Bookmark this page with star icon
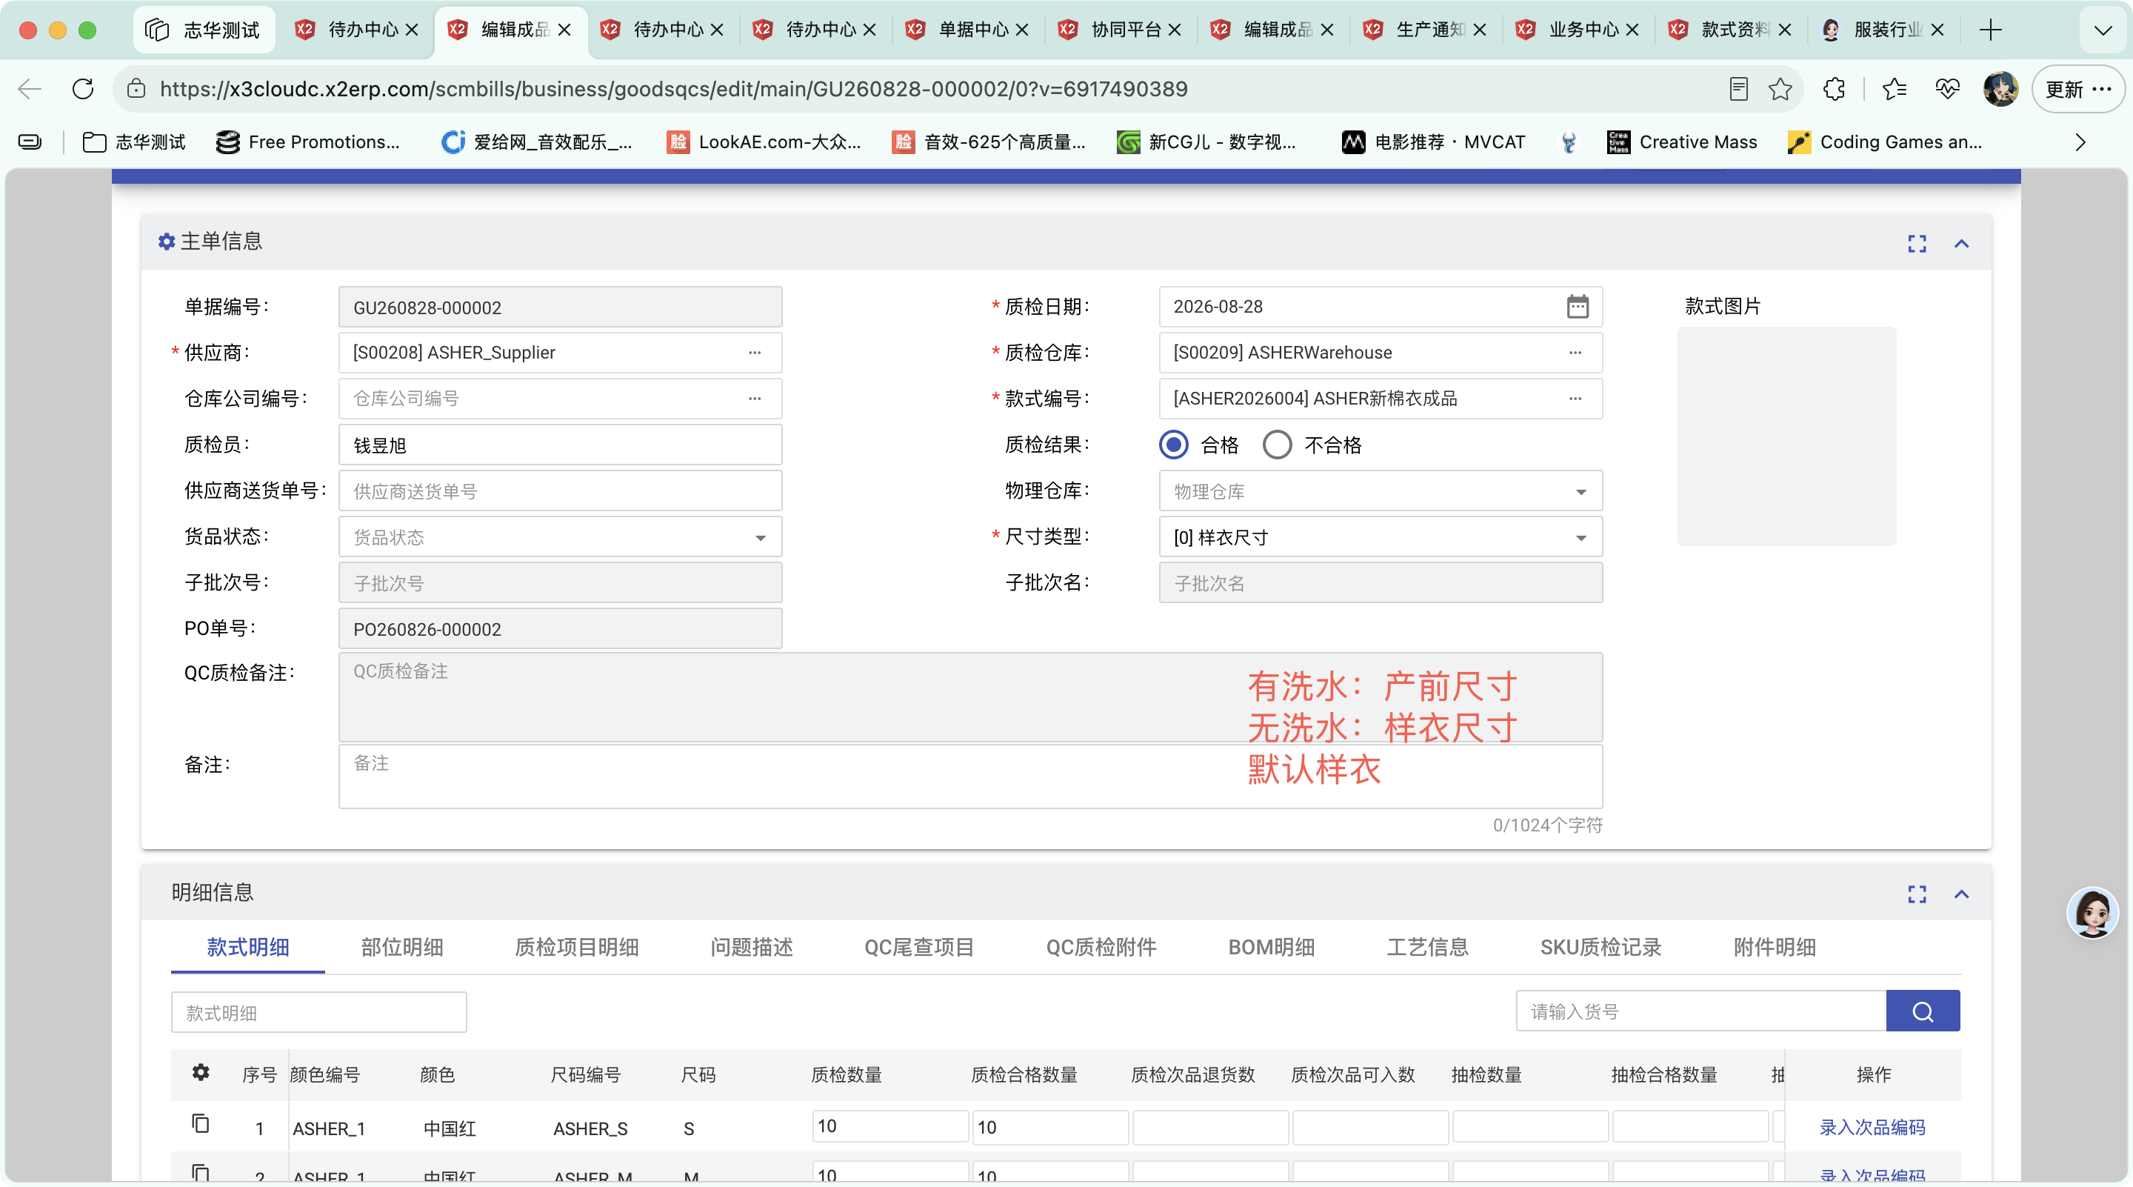 point(1780,89)
